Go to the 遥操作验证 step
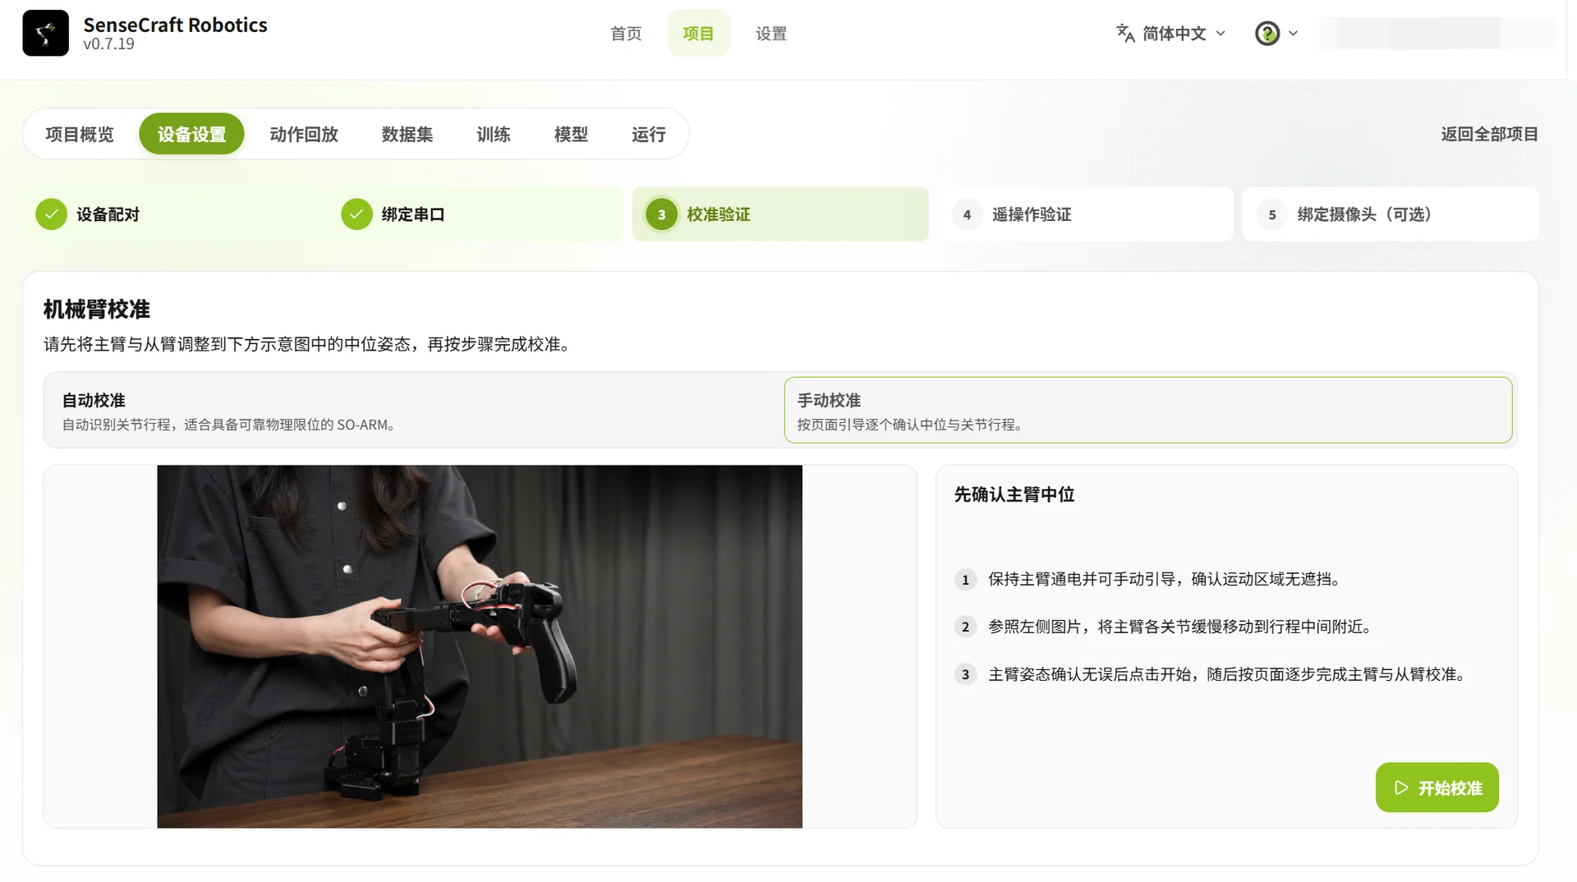Screen dimensions: 1577x882 (1085, 214)
